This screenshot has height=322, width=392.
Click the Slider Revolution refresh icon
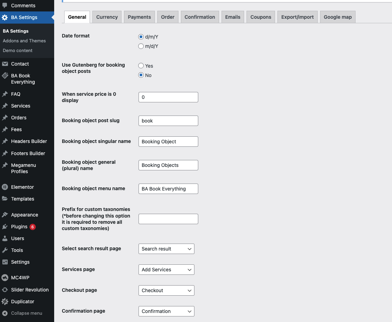coord(5,290)
